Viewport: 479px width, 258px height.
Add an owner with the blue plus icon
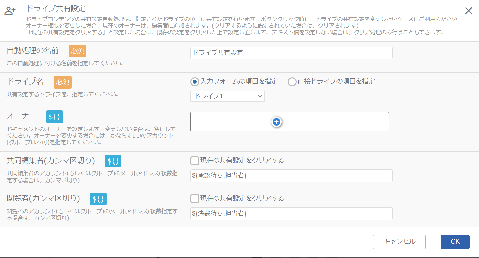pyautogui.click(x=276, y=122)
